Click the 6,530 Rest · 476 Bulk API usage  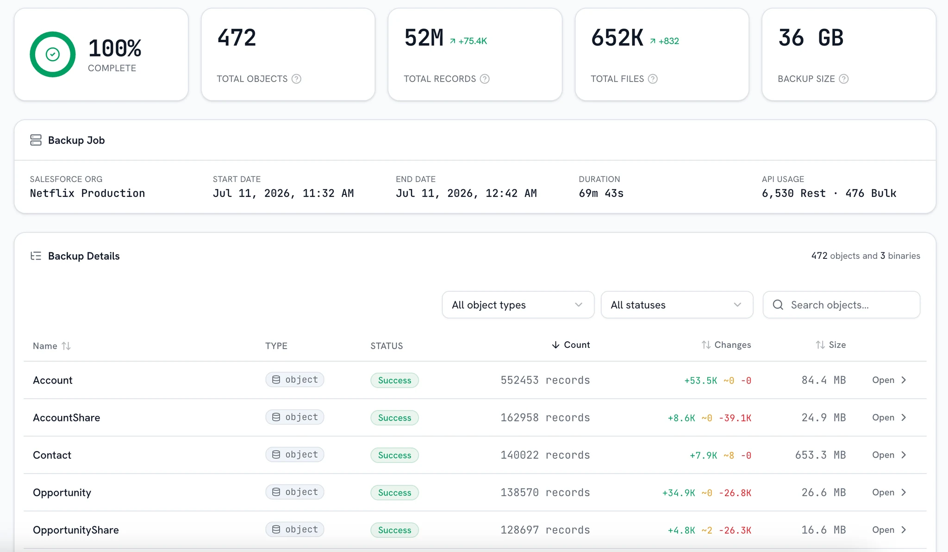pyautogui.click(x=829, y=193)
